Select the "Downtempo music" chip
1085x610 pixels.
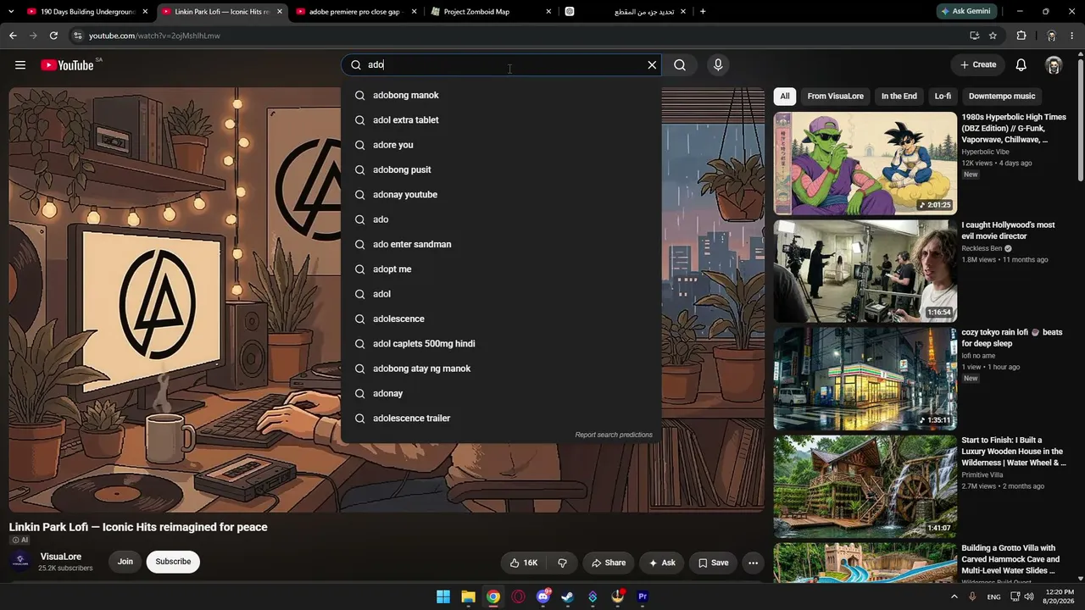[x=1002, y=97]
